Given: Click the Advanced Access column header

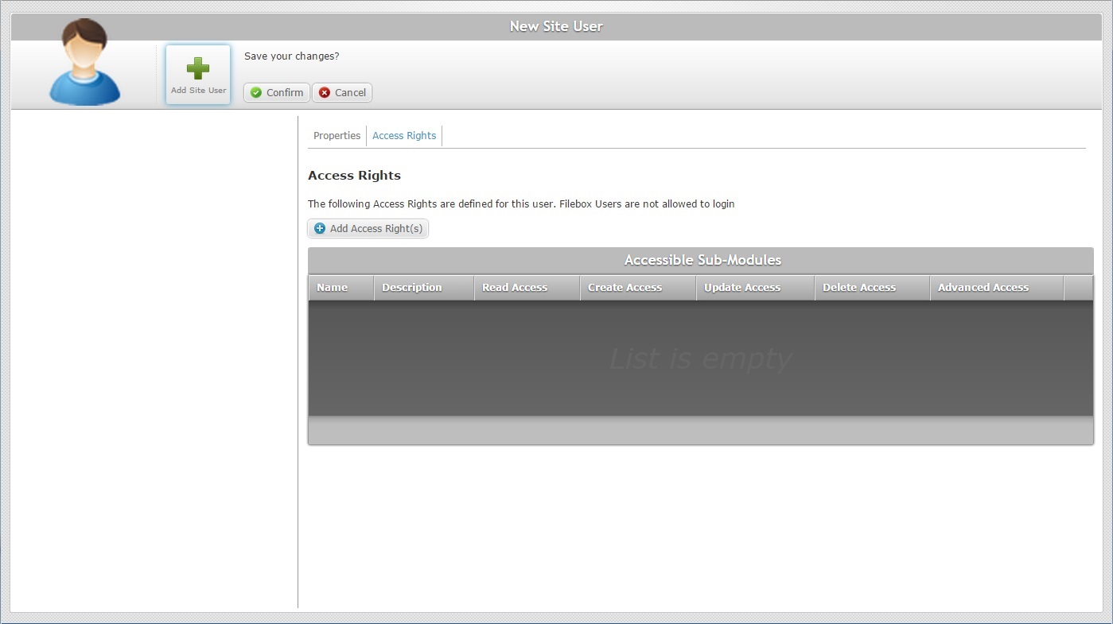Looking at the screenshot, I should click(997, 288).
